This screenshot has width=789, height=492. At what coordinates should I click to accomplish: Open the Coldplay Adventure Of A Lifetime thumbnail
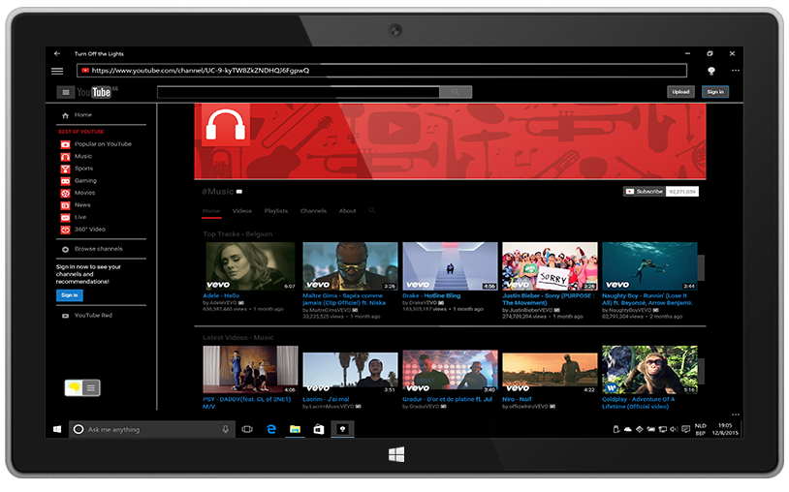tap(649, 369)
